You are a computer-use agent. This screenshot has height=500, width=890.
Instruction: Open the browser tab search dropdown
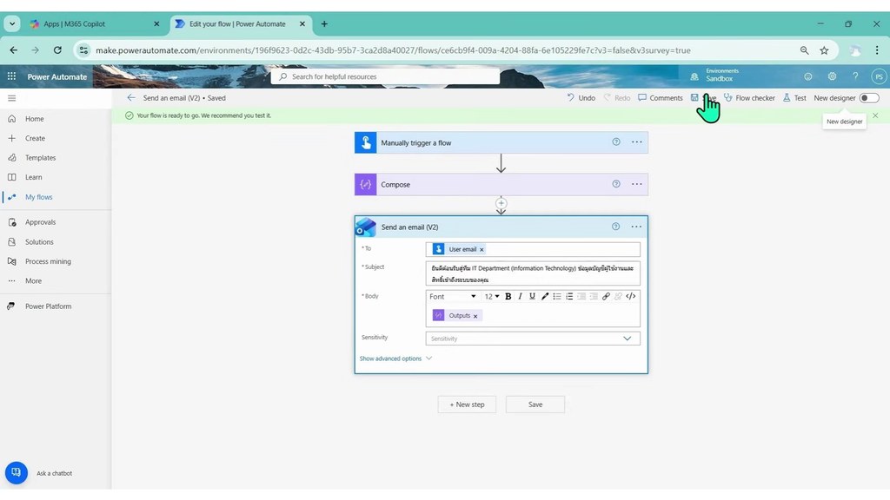click(x=12, y=23)
